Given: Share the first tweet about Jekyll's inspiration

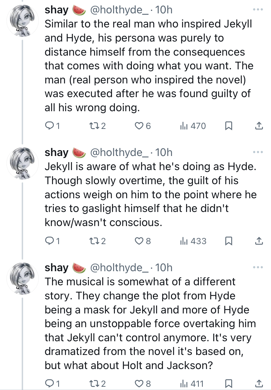Looking at the screenshot, I should click(x=259, y=126).
